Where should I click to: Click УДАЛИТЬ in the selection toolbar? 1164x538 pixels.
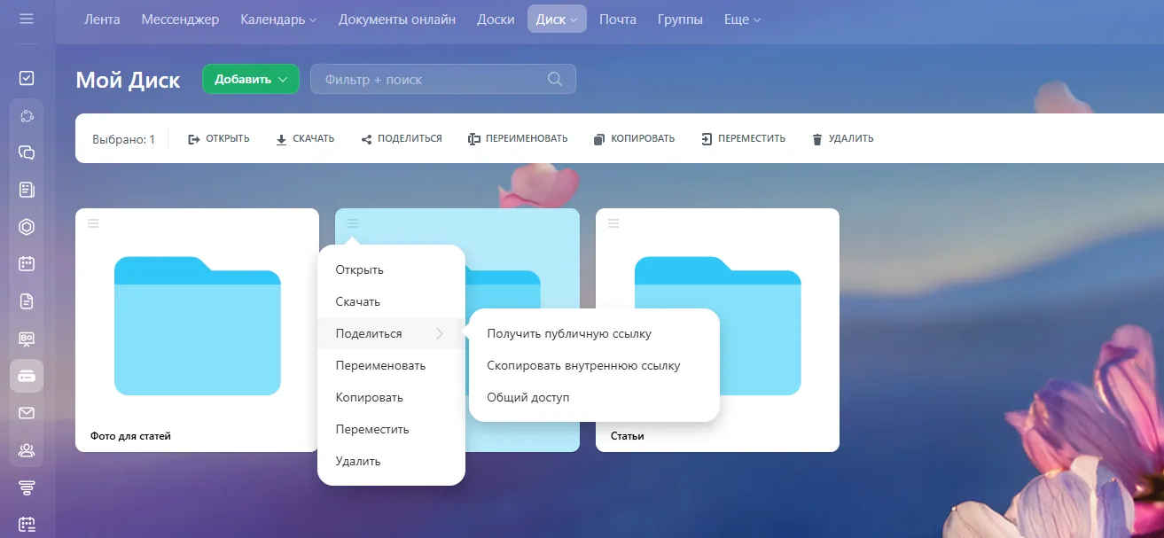[842, 139]
